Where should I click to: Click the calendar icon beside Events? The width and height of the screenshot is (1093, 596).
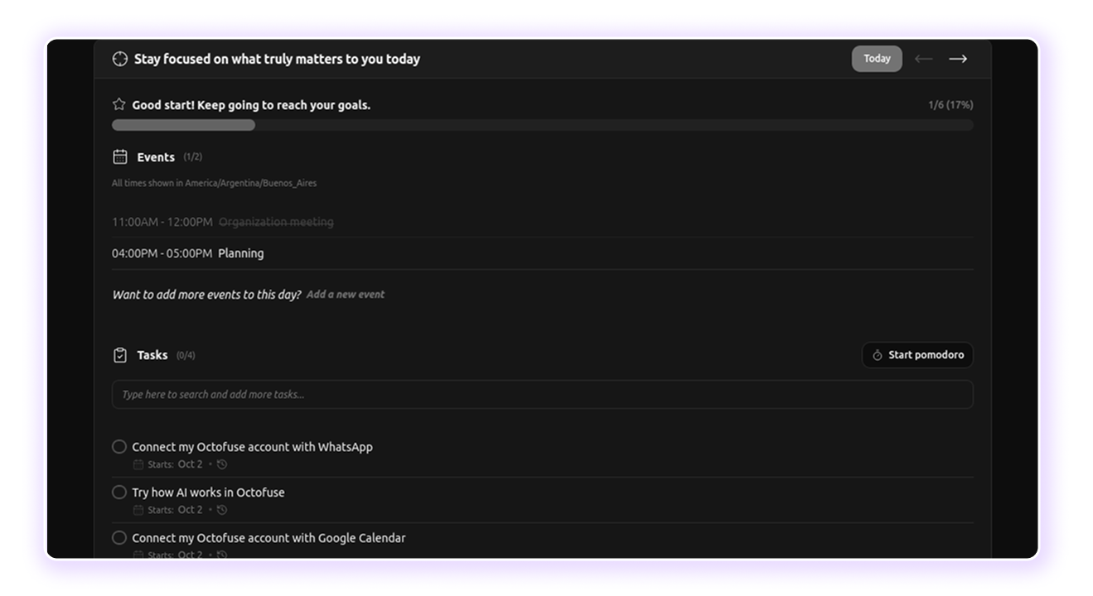click(x=120, y=157)
